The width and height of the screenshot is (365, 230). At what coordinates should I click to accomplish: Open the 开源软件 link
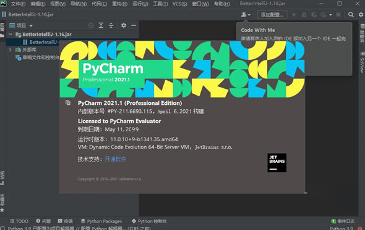coord(115,159)
